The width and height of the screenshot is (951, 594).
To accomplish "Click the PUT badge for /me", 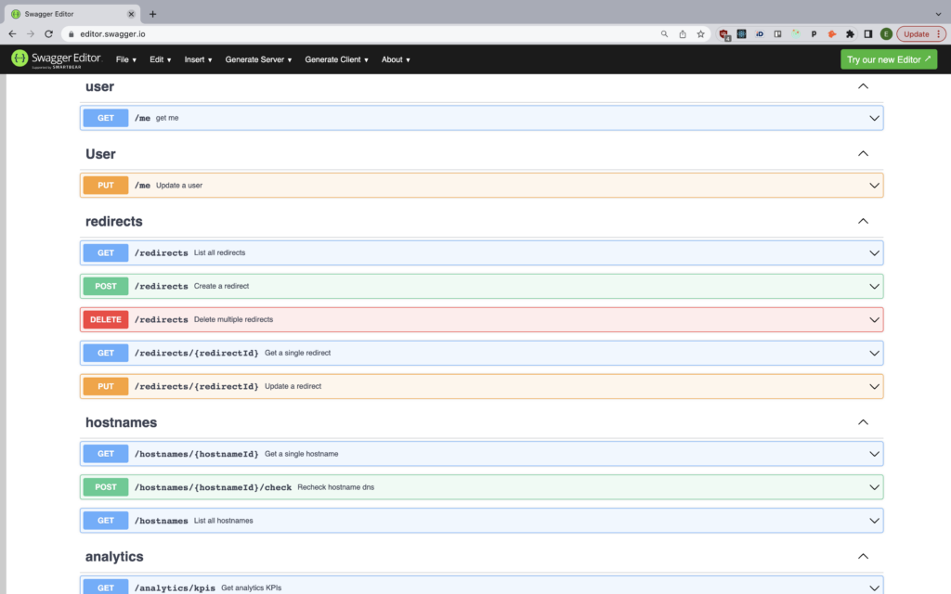I will pos(106,186).
